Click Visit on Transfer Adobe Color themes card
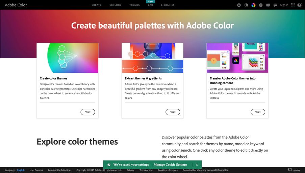 coord(258,112)
